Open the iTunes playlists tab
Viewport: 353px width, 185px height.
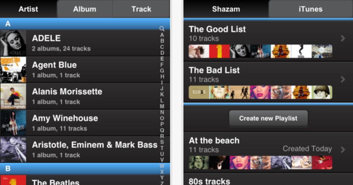coord(310,9)
